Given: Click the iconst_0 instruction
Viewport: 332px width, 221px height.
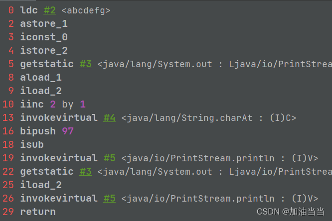Looking at the screenshot, I should (x=44, y=37).
